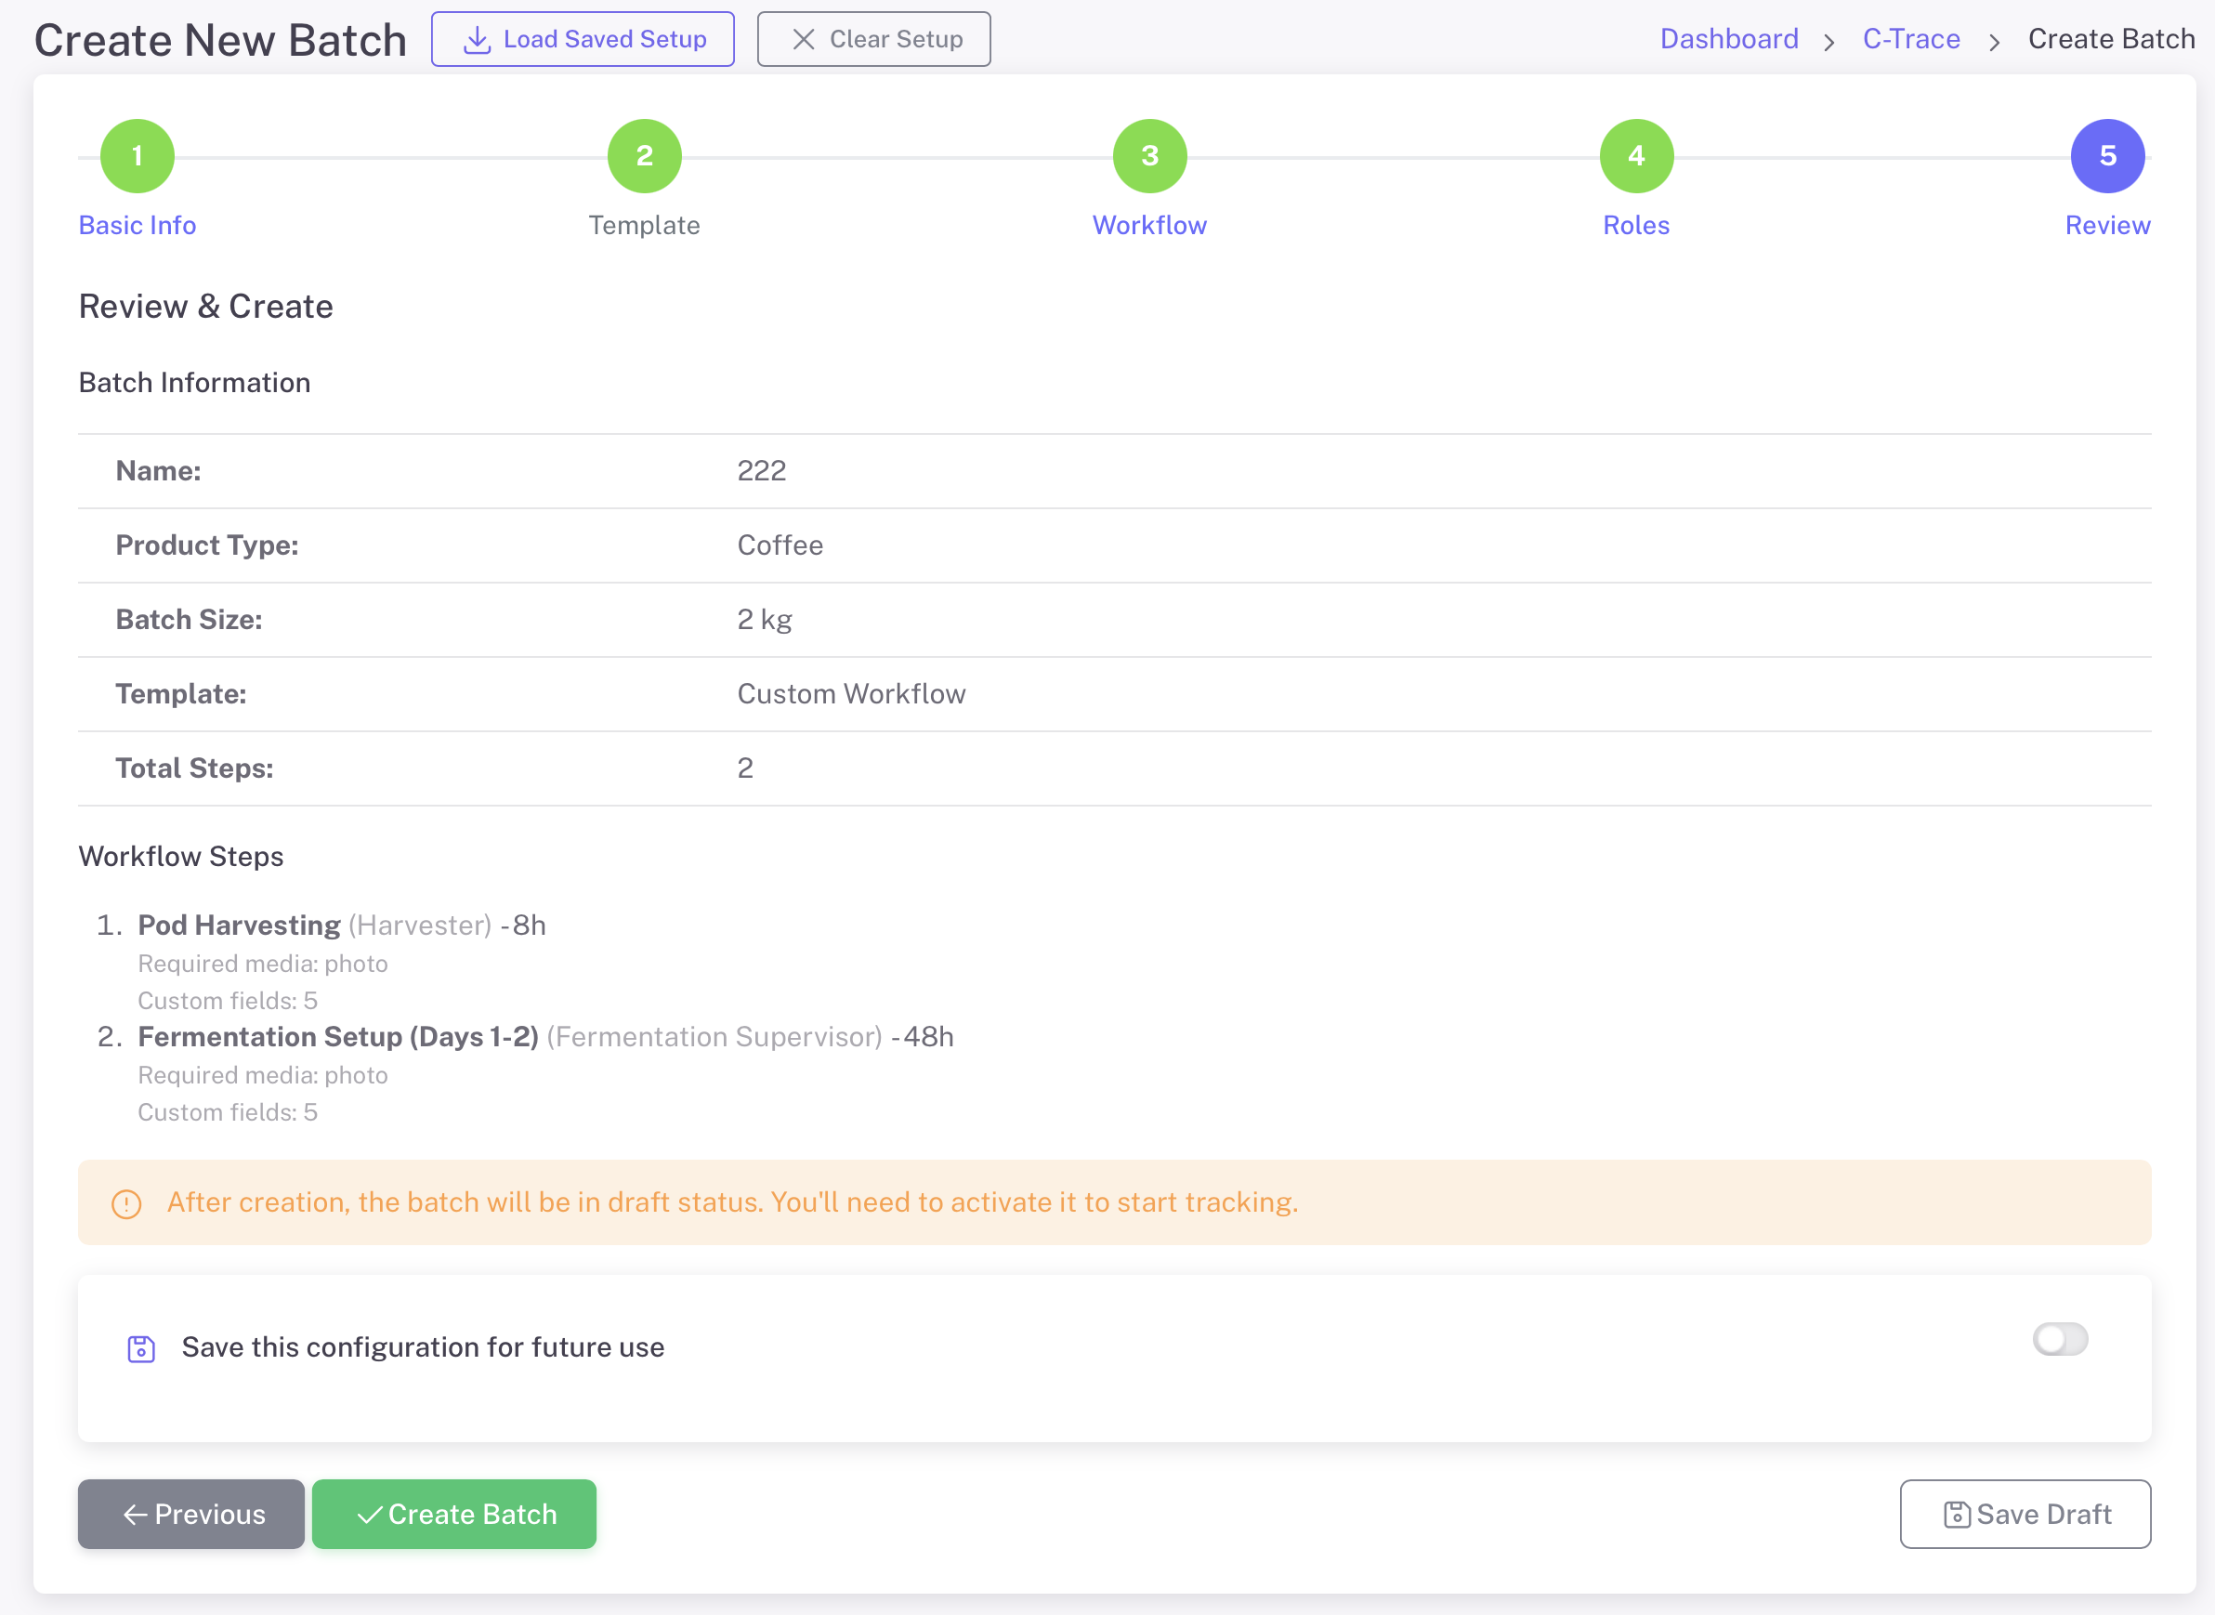Click the download icon on Load Saved Setup

coord(476,39)
